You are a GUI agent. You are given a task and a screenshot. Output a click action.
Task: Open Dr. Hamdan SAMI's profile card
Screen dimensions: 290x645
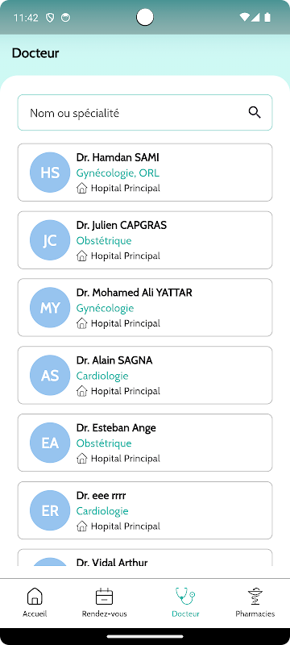[145, 173]
